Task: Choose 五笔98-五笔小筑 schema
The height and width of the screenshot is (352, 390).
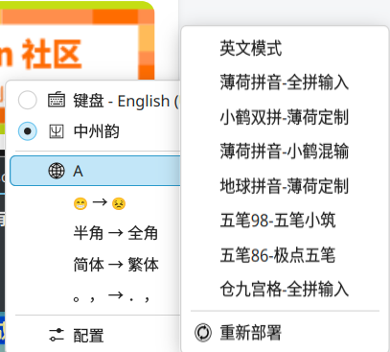Action: [x=278, y=220]
